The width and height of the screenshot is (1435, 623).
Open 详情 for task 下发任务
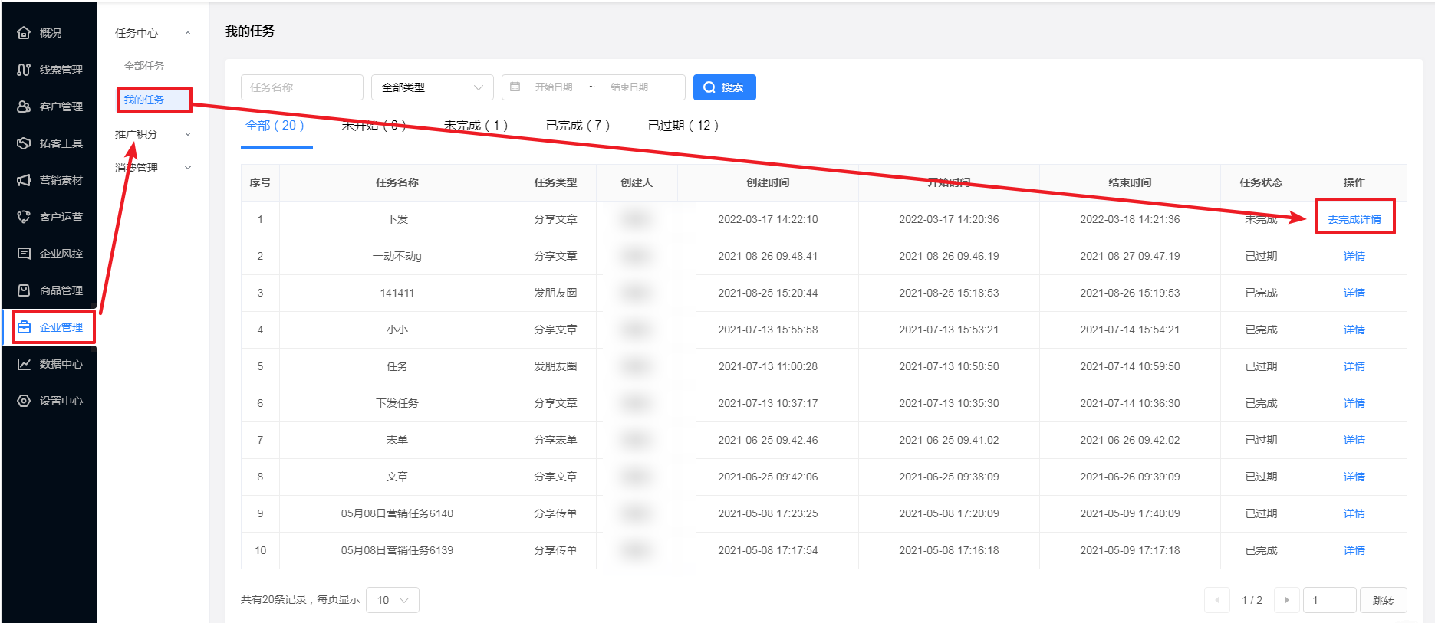tap(1354, 403)
